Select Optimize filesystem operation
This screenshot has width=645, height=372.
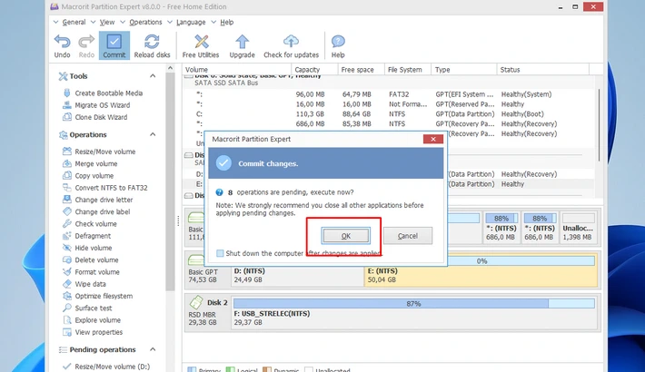point(97,296)
